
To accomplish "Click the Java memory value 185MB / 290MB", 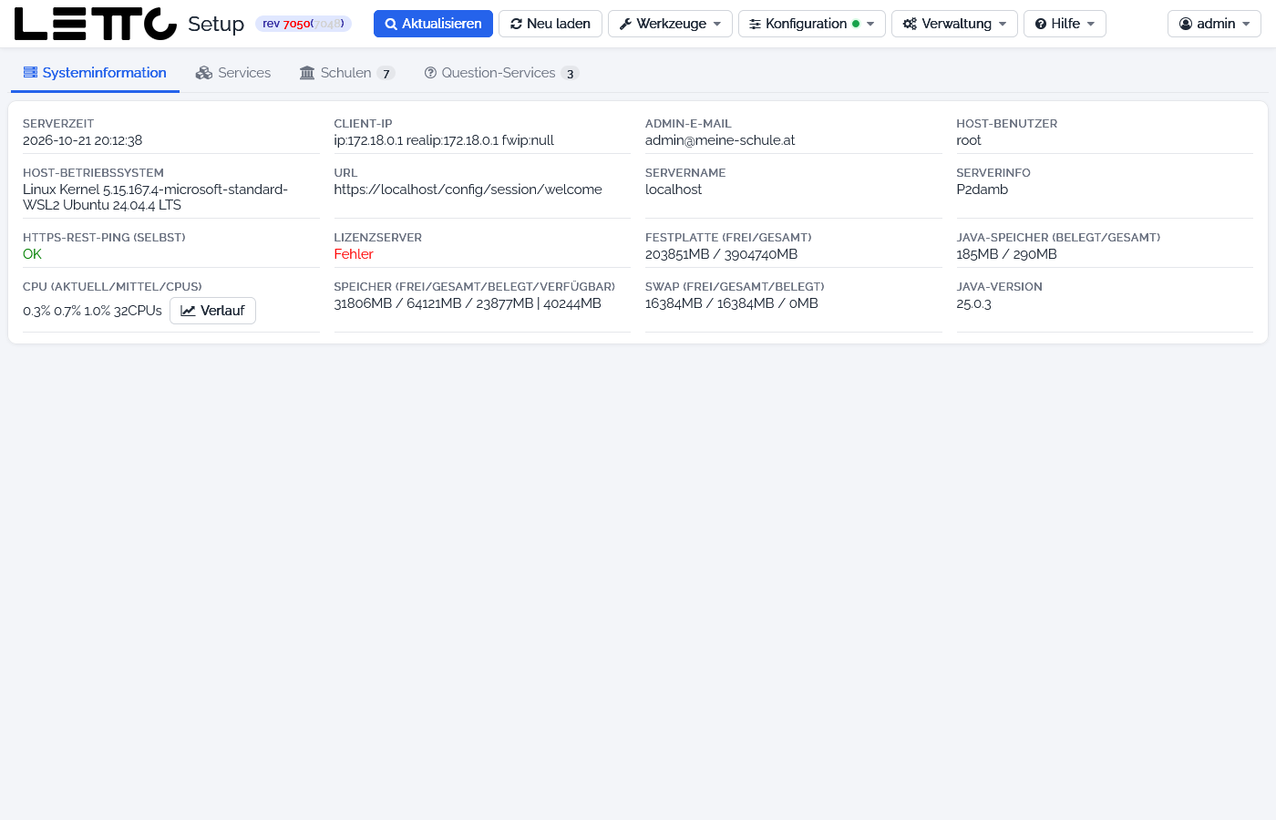I will point(1006,254).
